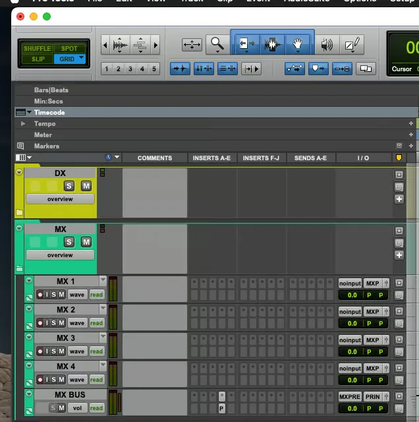The height and width of the screenshot is (422, 419).
Task: Select the Scrubber speaker tool
Action: 327,45
